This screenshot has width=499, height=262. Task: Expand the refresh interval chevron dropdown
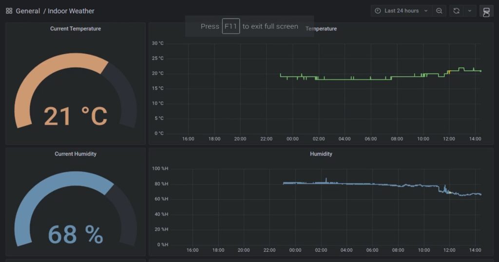click(469, 11)
